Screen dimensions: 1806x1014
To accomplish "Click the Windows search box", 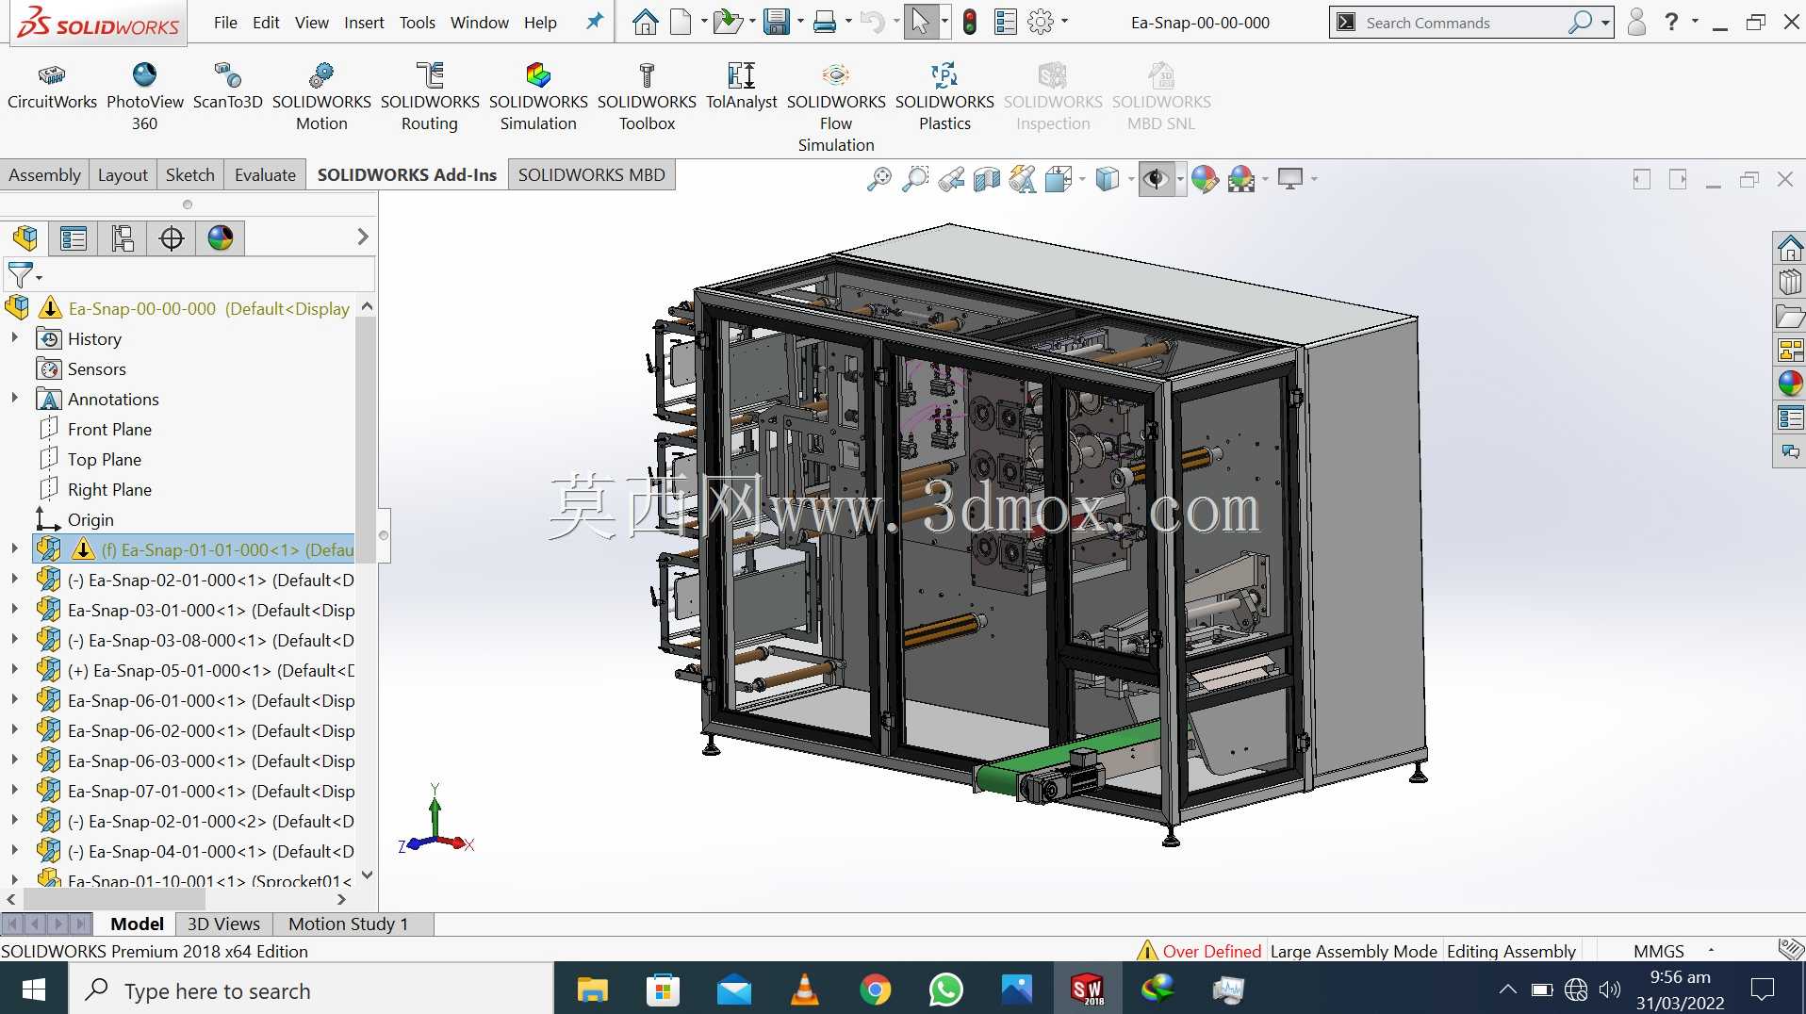I will coord(311,990).
